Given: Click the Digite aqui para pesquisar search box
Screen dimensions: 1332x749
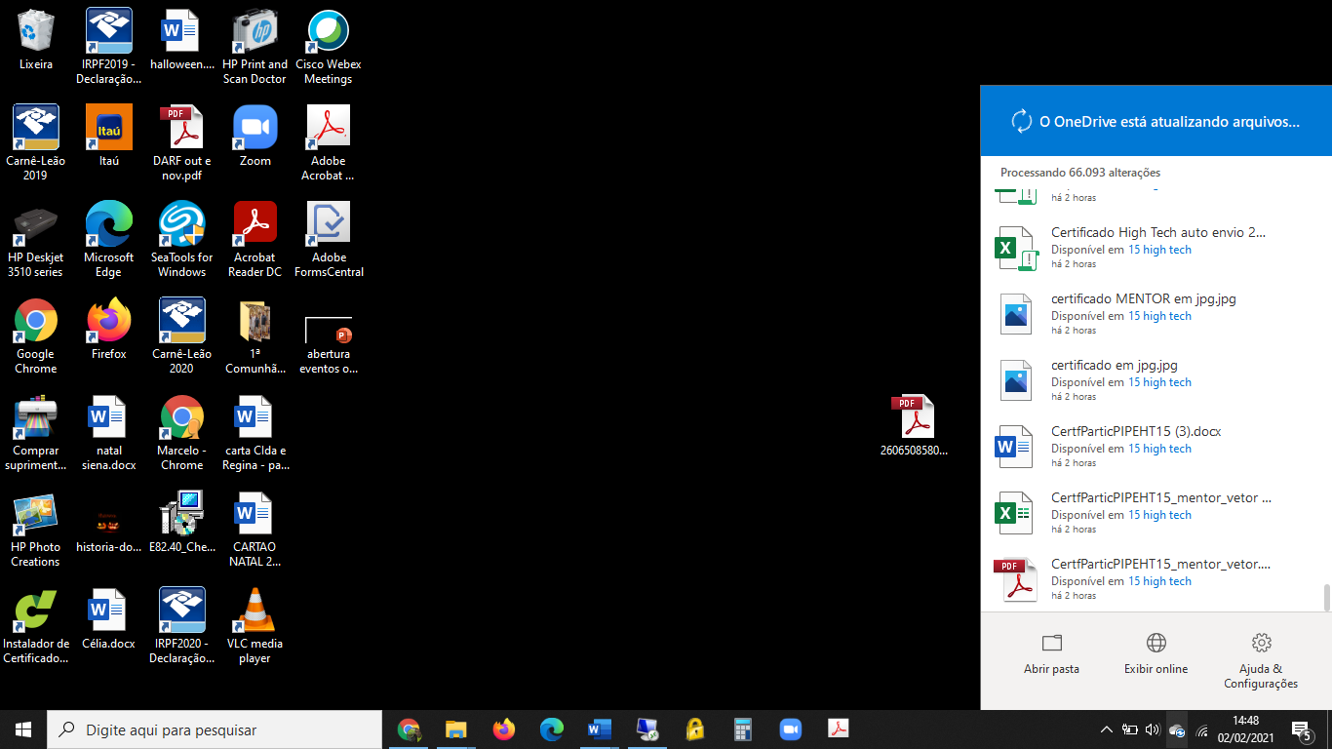Looking at the screenshot, I should point(215,729).
